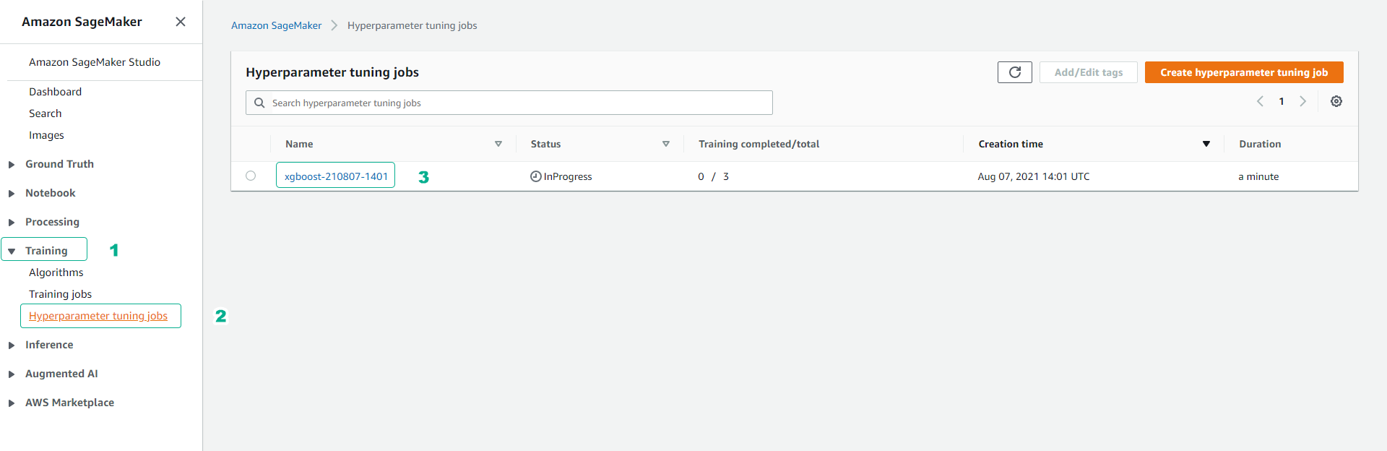Open table preferences gear icon

(1336, 101)
